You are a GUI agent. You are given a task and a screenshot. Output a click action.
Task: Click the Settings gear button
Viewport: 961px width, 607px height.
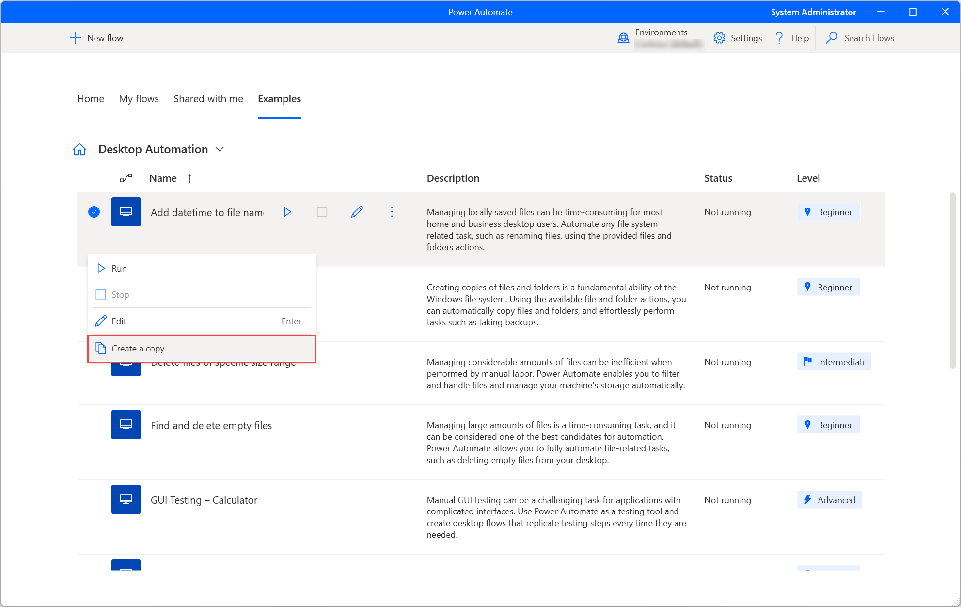point(719,38)
